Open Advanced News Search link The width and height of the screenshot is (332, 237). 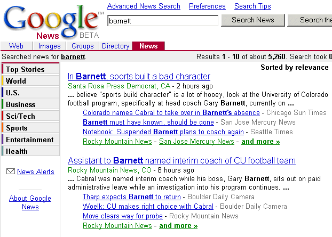tap(144, 6)
